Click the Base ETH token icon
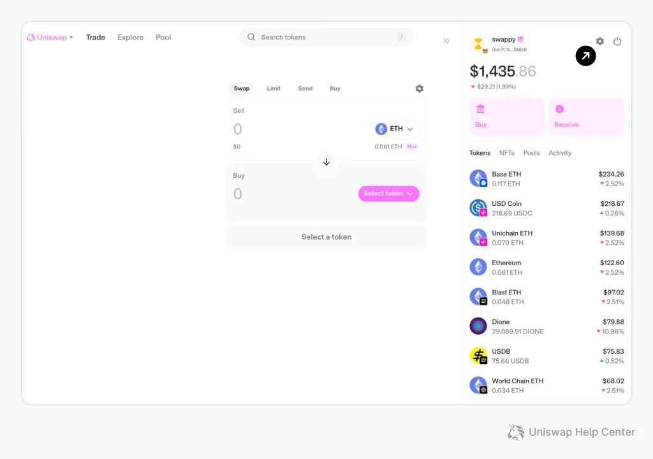Screen dimensions: 653x459 pyautogui.click(x=478, y=178)
